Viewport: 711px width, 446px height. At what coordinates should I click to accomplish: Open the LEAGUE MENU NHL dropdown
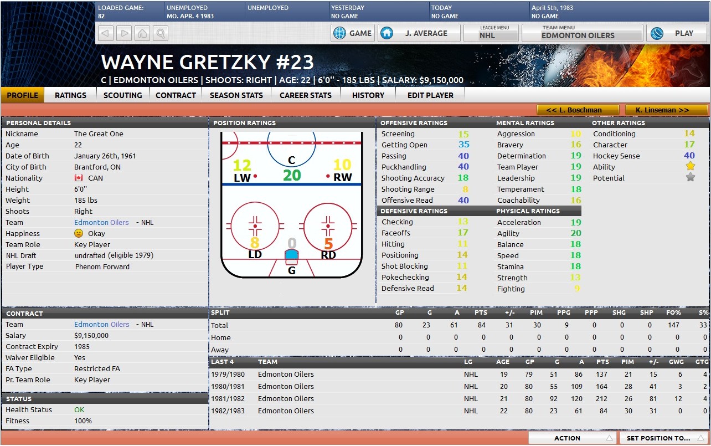click(x=491, y=33)
